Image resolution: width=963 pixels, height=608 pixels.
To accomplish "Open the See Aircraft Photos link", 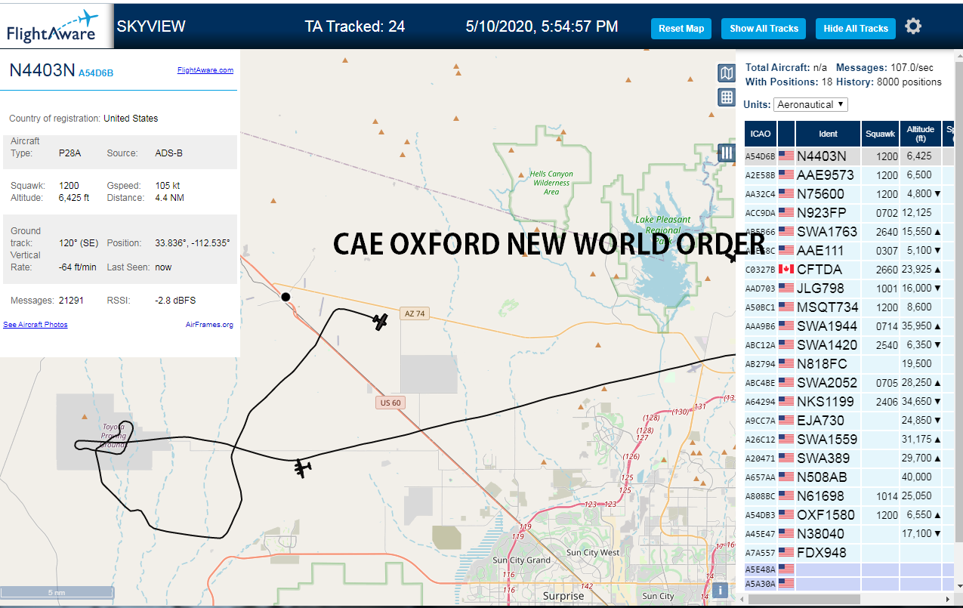I will point(35,325).
